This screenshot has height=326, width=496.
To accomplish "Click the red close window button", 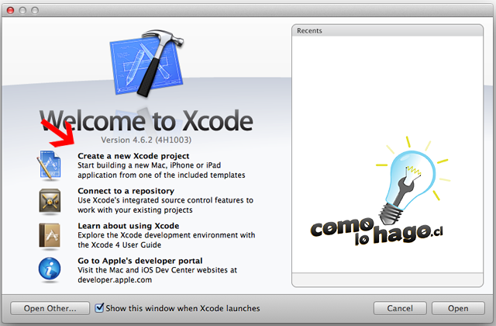I will click(10, 10).
